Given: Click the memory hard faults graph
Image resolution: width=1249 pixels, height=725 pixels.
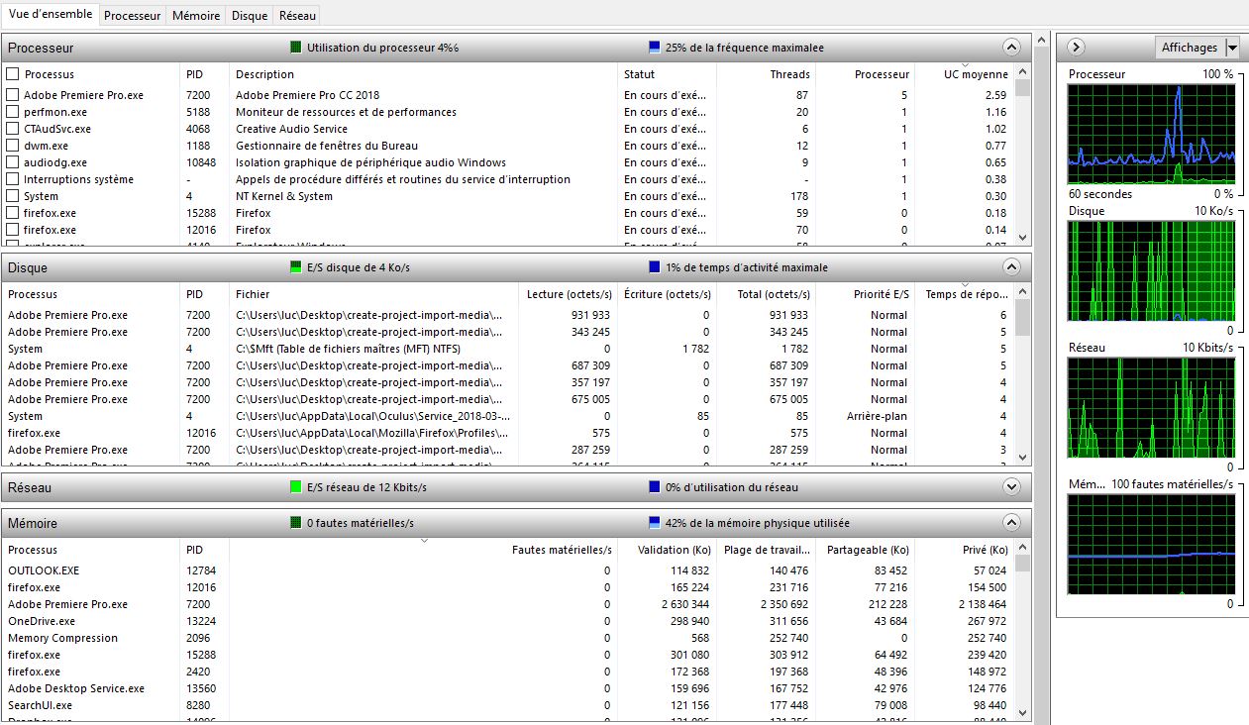Looking at the screenshot, I should pyautogui.click(x=1151, y=544).
